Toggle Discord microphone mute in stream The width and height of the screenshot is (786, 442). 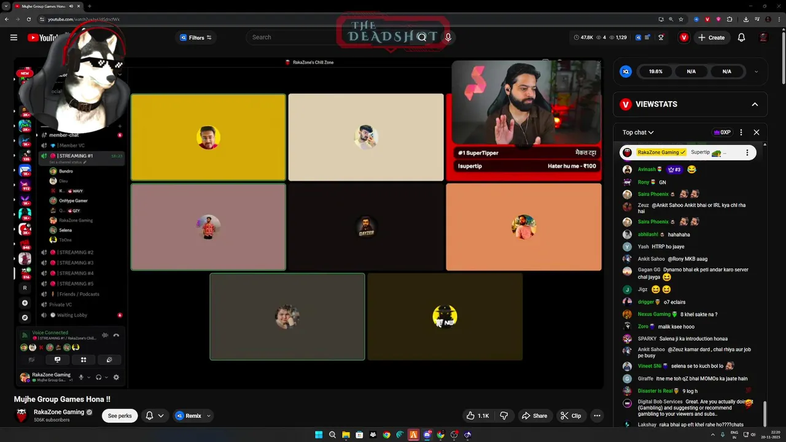(x=80, y=377)
